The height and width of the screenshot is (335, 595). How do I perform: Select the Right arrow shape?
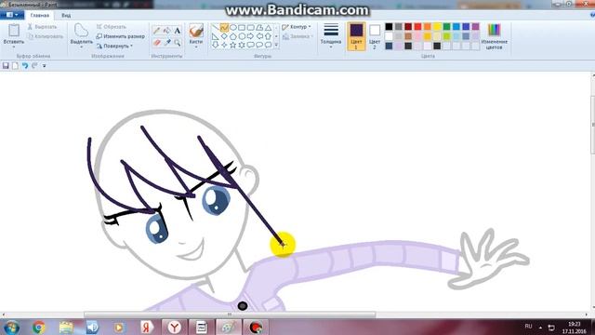[250, 36]
